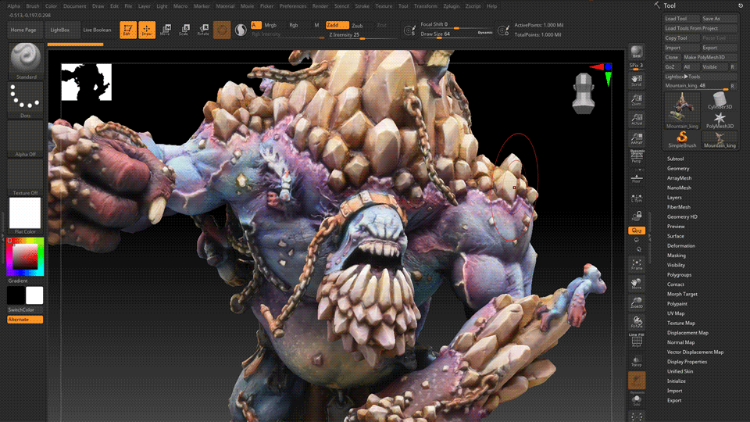The height and width of the screenshot is (422, 750).
Task: Toggle Transp transparency mode
Action: click(x=636, y=361)
